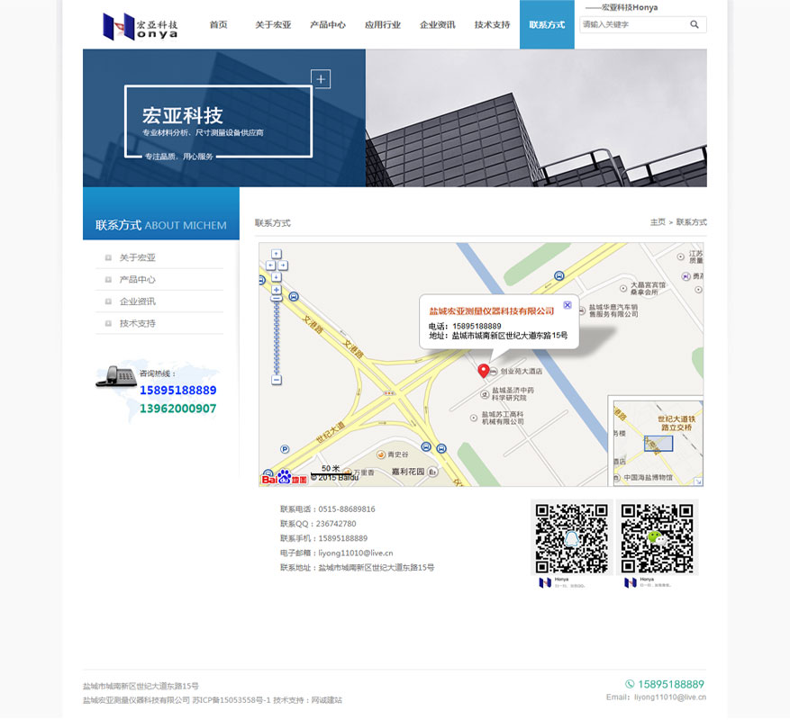Click 盐城苏工高科机械有限公司 map label
The width and height of the screenshot is (790, 720).
503,418
